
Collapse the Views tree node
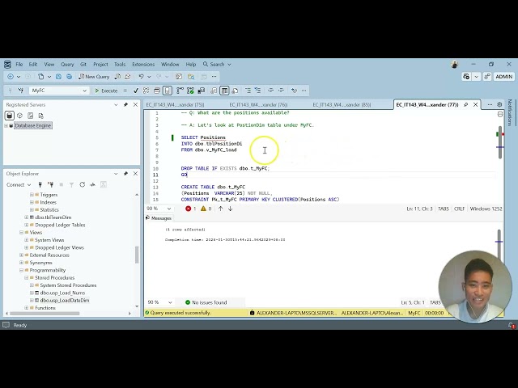(x=21, y=232)
